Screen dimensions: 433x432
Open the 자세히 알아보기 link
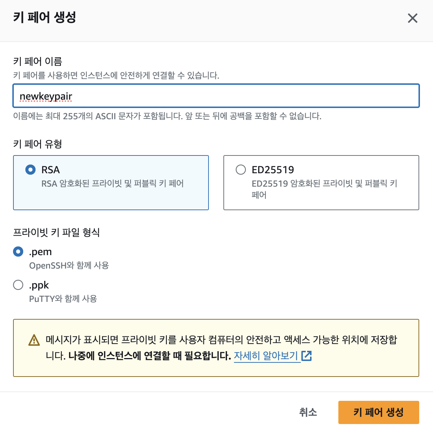(266, 356)
